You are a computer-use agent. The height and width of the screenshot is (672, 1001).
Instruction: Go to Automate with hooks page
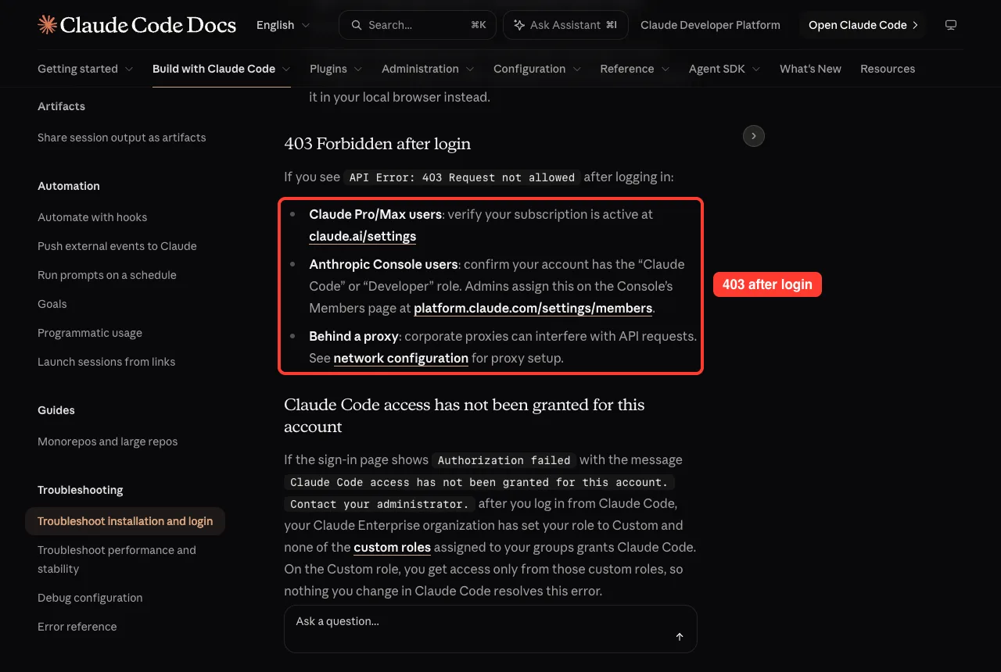92,217
